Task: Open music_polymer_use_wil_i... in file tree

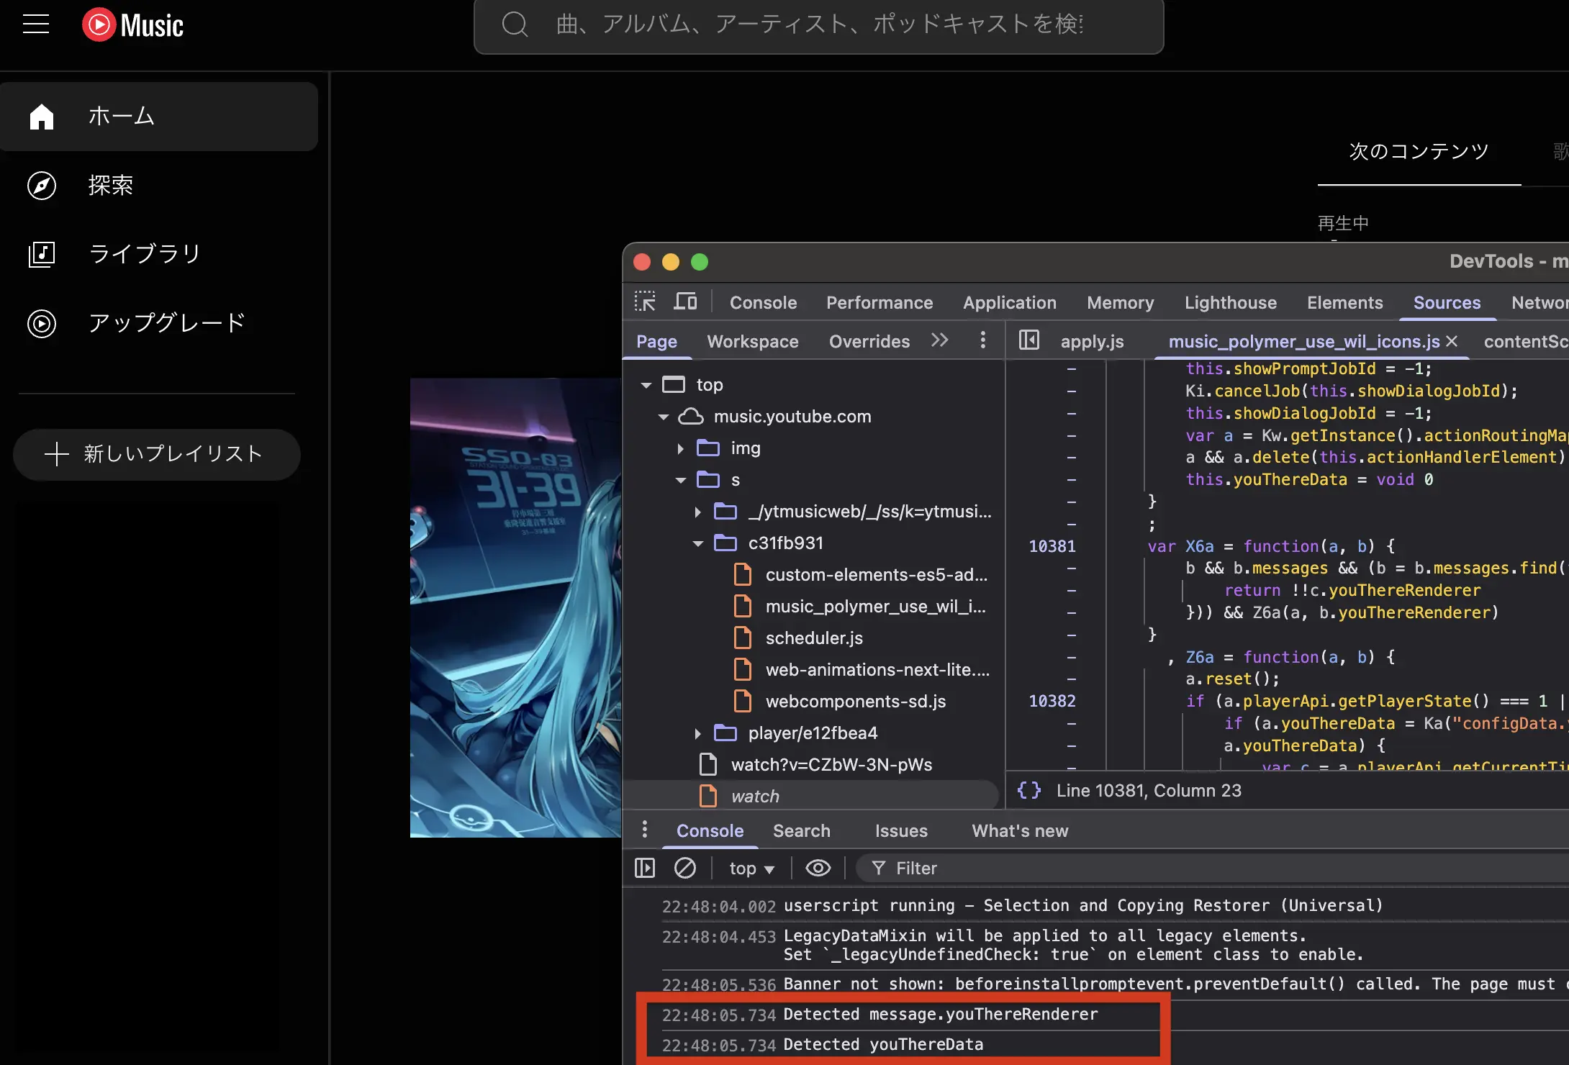Action: [859, 607]
